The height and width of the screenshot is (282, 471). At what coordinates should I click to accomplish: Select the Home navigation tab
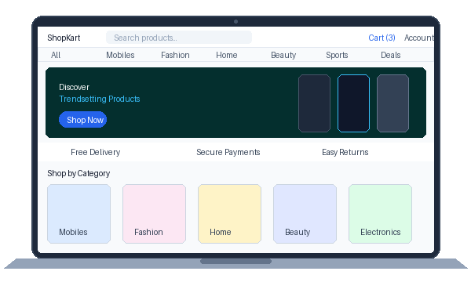pos(227,55)
